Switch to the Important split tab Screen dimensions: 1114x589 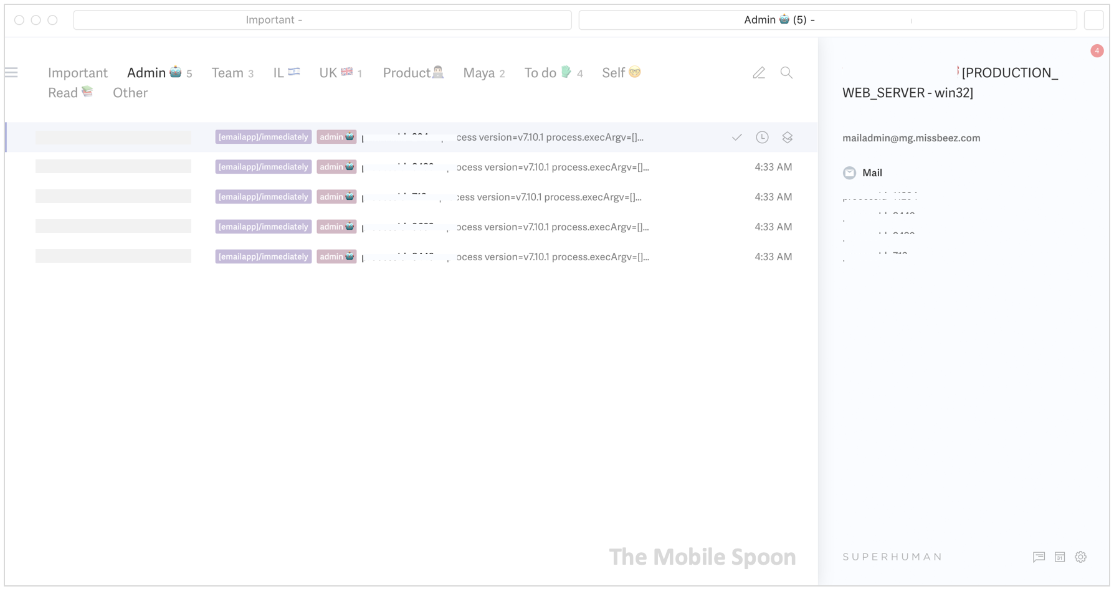(78, 73)
